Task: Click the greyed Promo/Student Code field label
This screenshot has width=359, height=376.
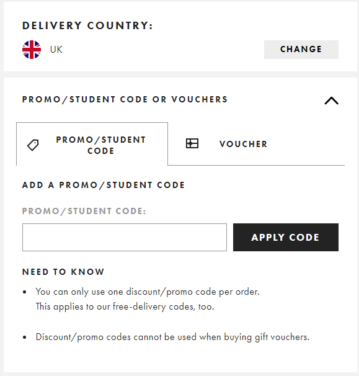Action: (x=84, y=211)
